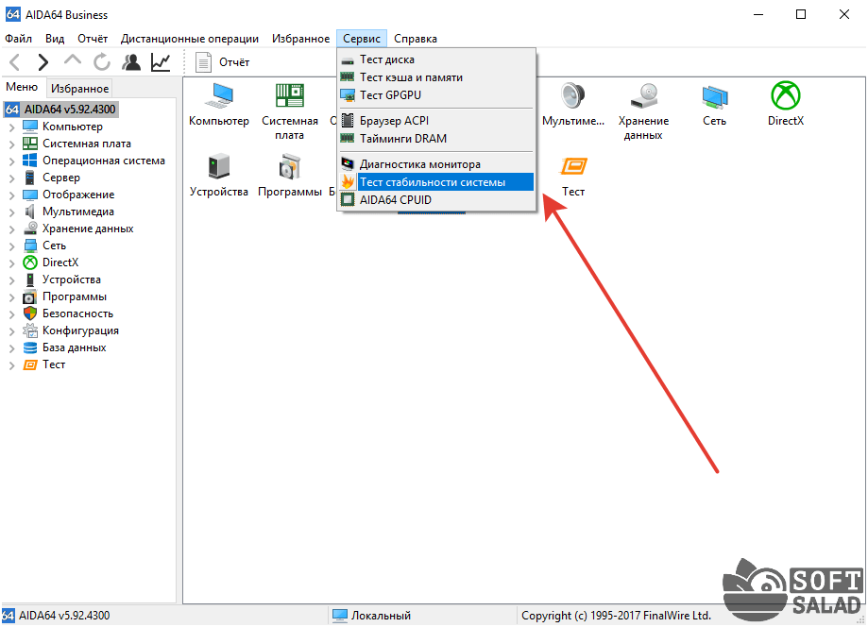Start Тест стабильности системы from menu
The height and width of the screenshot is (627, 868).
point(436,182)
